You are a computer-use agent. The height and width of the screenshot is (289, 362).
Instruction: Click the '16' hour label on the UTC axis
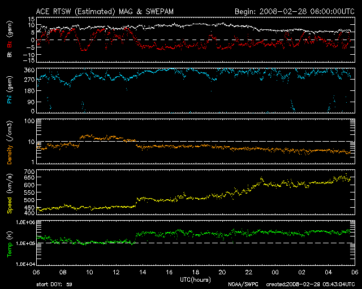[169, 273]
